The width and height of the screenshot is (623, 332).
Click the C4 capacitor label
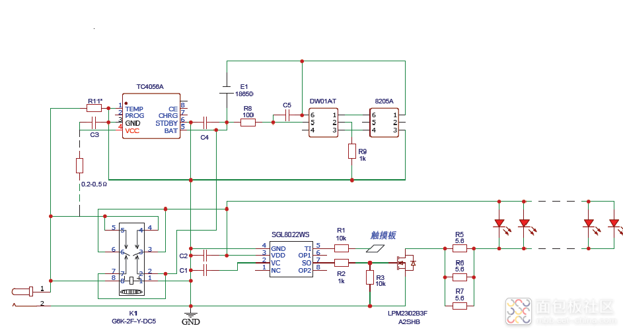point(204,138)
